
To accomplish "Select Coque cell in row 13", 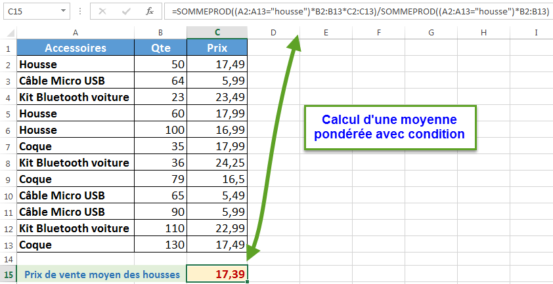I will pyautogui.click(x=76, y=245).
